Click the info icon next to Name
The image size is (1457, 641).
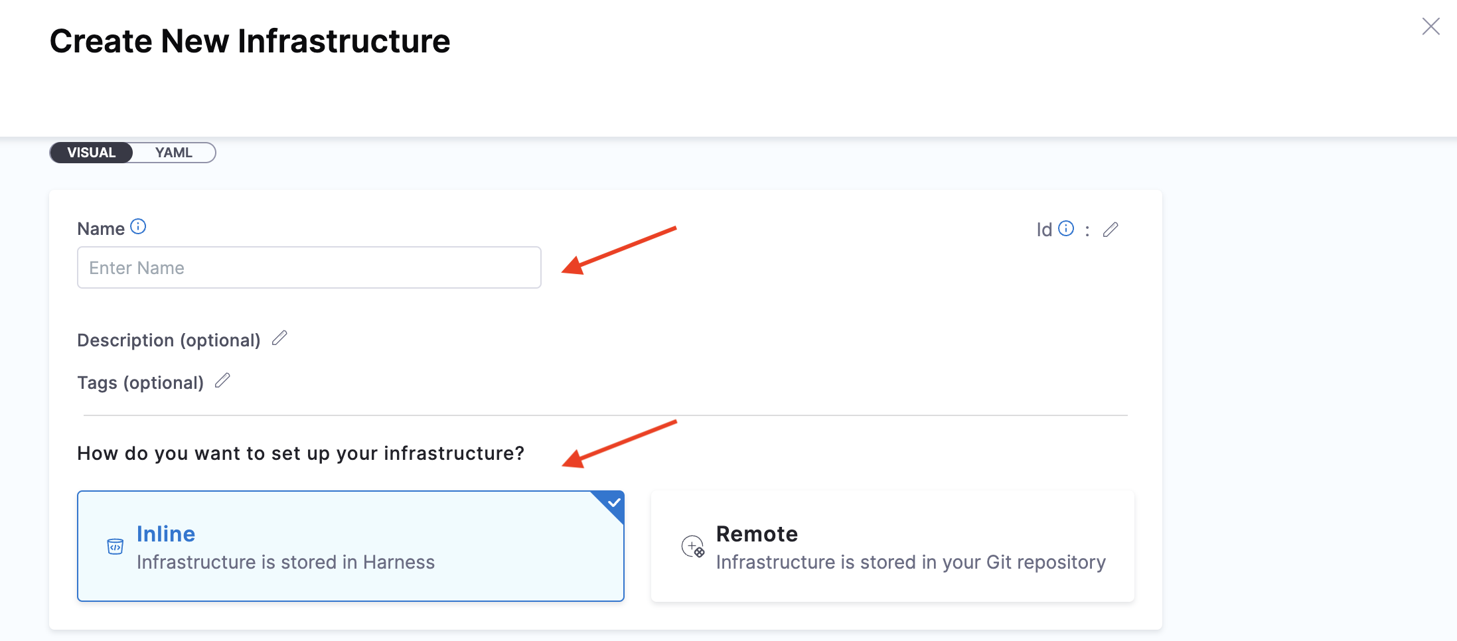pos(138,227)
